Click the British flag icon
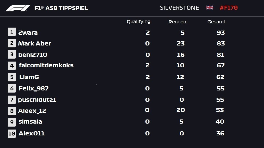This screenshot has height=148, width=264. [x=210, y=8]
